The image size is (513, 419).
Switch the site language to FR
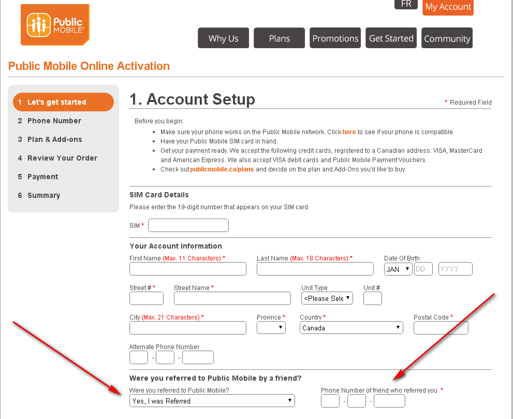tap(406, 4)
